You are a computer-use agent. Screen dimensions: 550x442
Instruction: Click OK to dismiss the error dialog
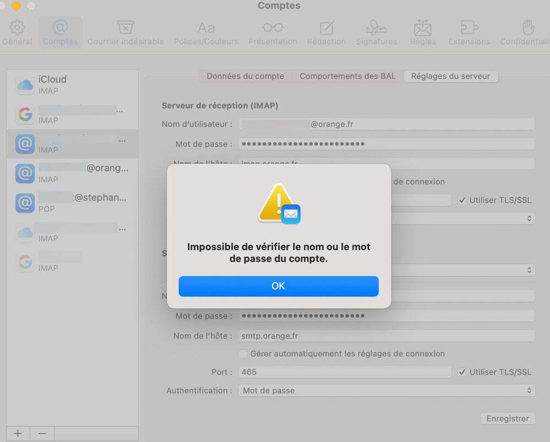click(x=278, y=286)
